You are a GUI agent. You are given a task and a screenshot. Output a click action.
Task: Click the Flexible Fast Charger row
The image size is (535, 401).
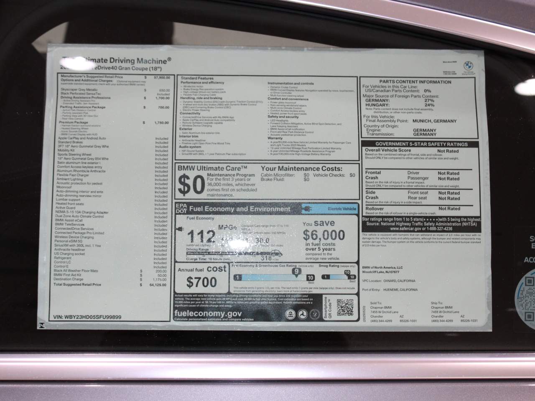coord(112,175)
